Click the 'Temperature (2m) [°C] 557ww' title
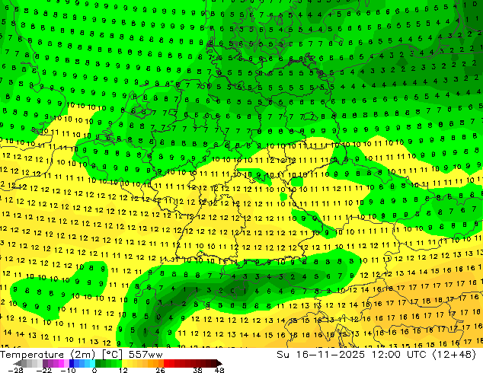This screenshot has height=373, width=483. point(82,355)
